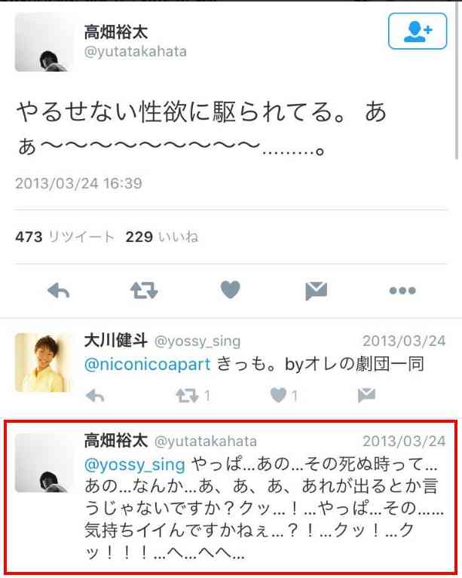Viewport: 462px width, 578px height.
Task: Reply to the main tweet
Action: point(58,290)
